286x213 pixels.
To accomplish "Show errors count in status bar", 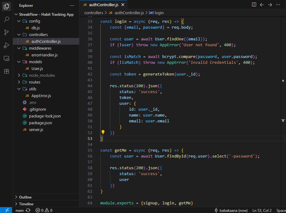I will click(x=40, y=211).
